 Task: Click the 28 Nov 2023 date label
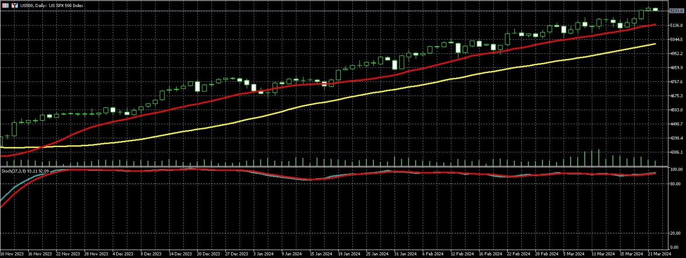[x=96, y=254]
